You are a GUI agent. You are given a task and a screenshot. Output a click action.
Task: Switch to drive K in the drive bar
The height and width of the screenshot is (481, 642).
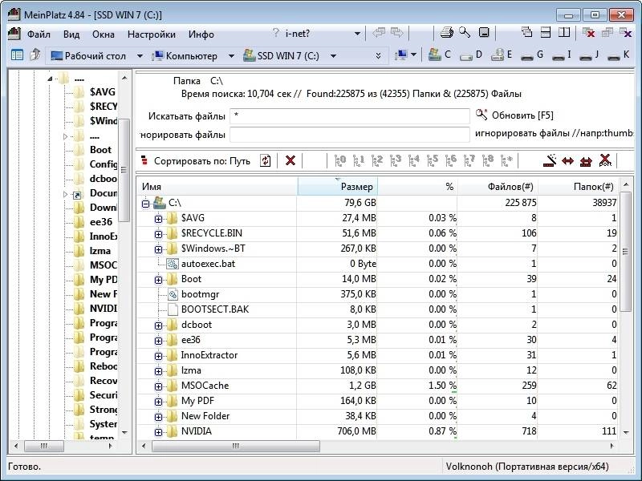[618, 55]
